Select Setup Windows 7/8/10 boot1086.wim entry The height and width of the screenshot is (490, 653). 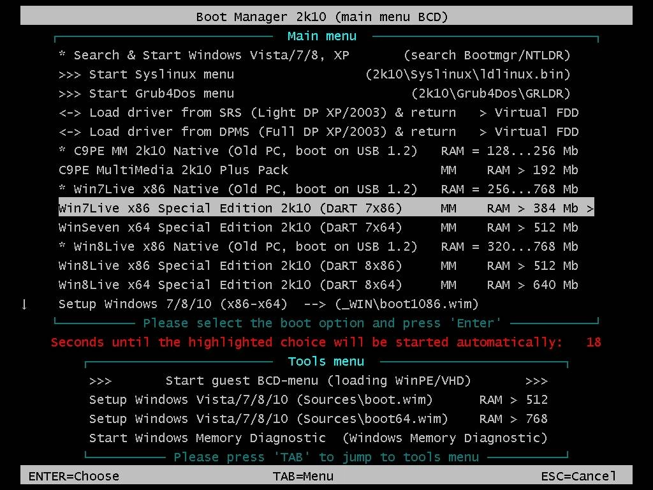click(268, 304)
